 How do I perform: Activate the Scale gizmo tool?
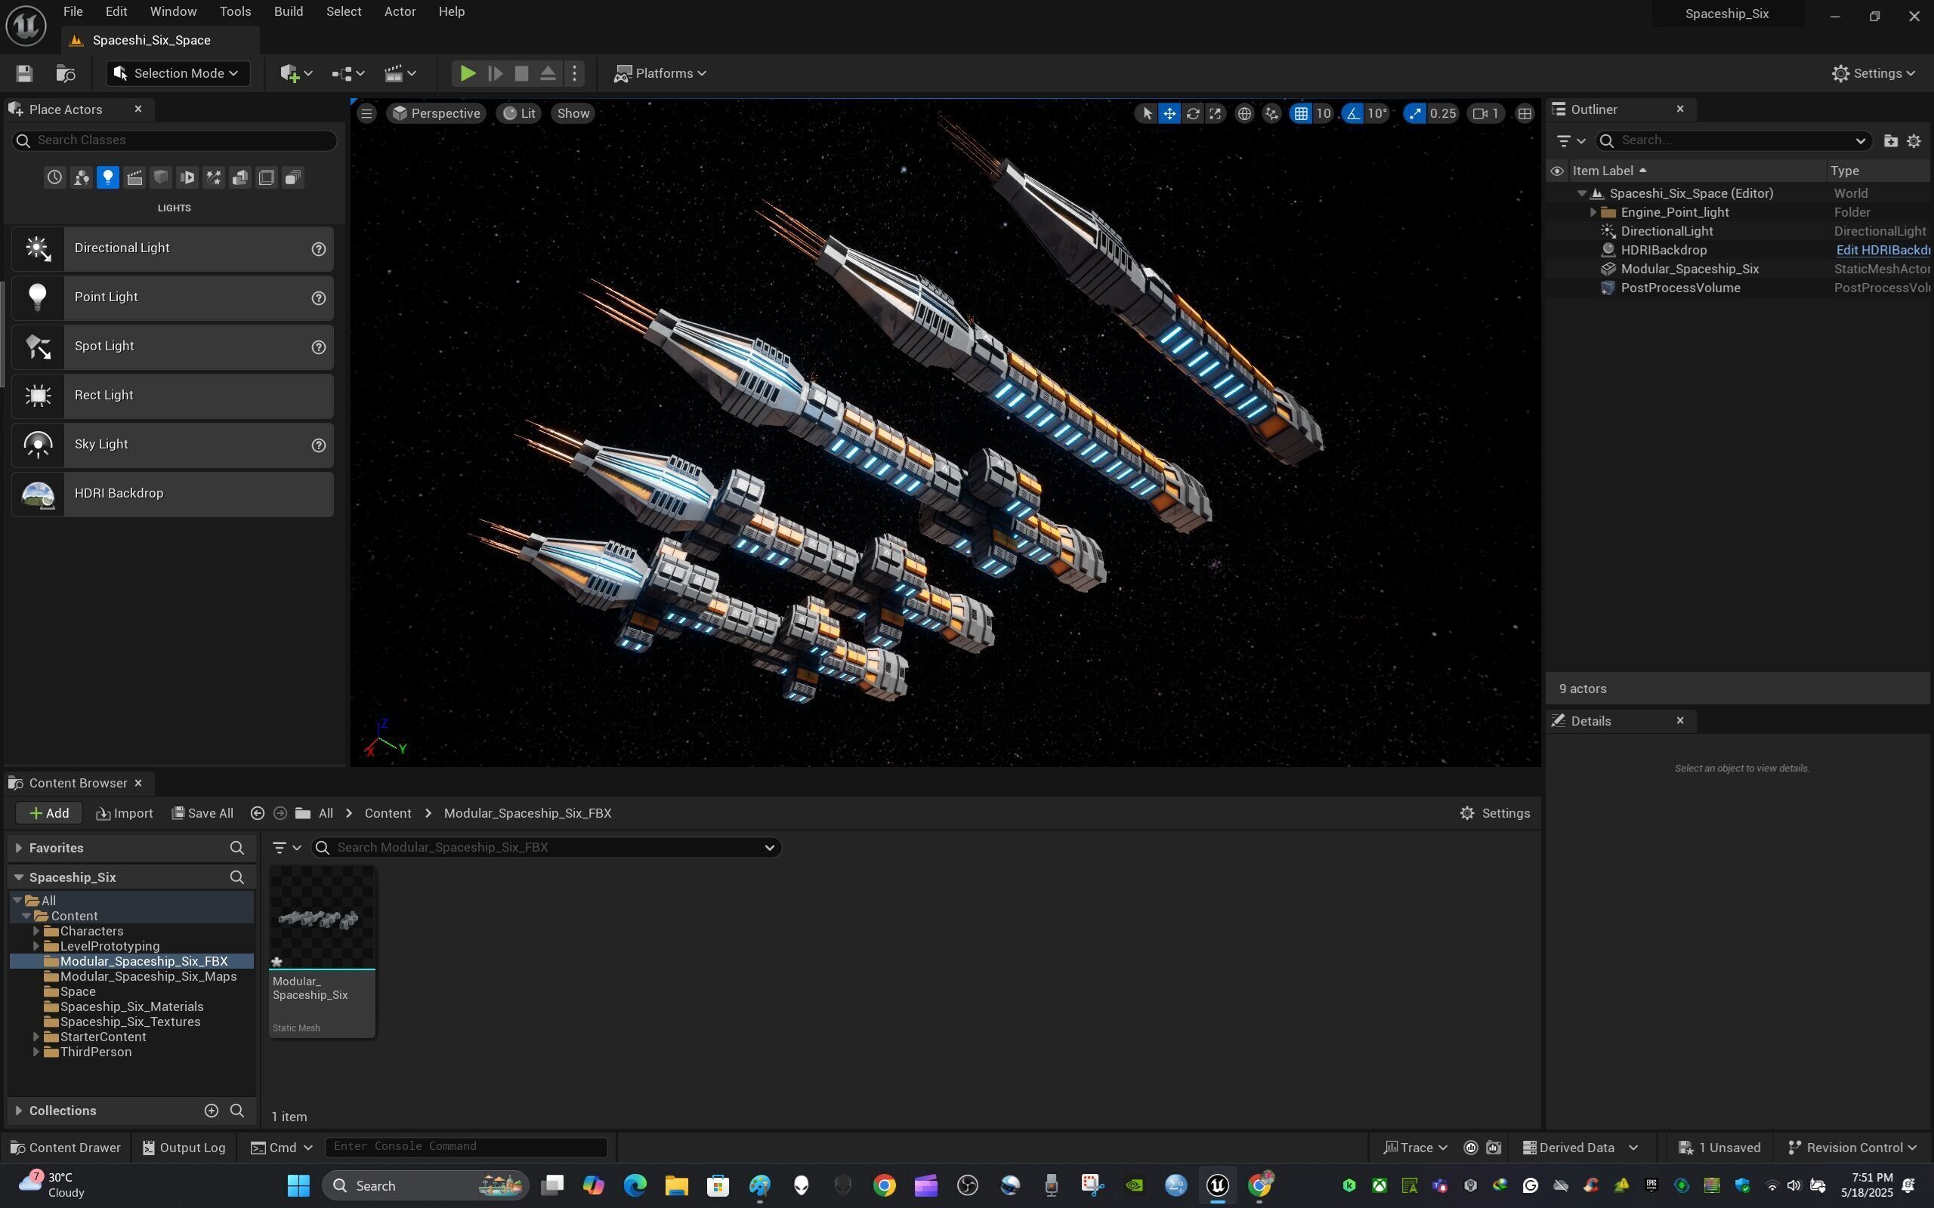coord(1216,113)
